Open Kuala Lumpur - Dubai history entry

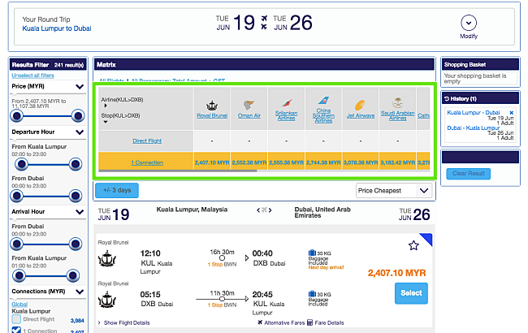click(473, 112)
